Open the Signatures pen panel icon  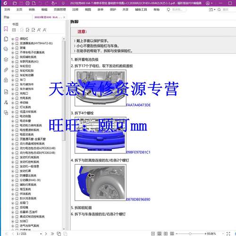(6, 102)
